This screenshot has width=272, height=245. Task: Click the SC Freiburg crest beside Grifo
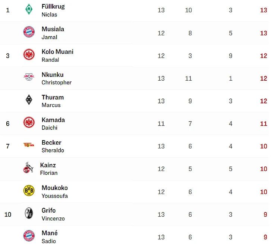[29, 213]
